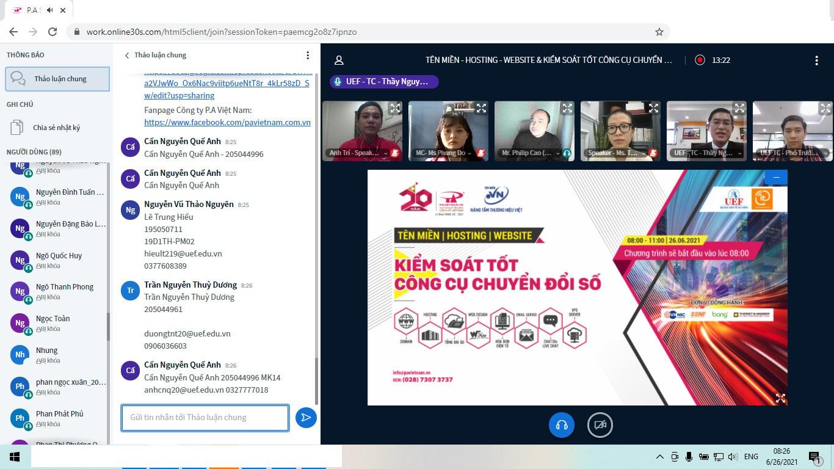Leave audio with the headphones button
Screen dimensions: 834x469
point(562,425)
